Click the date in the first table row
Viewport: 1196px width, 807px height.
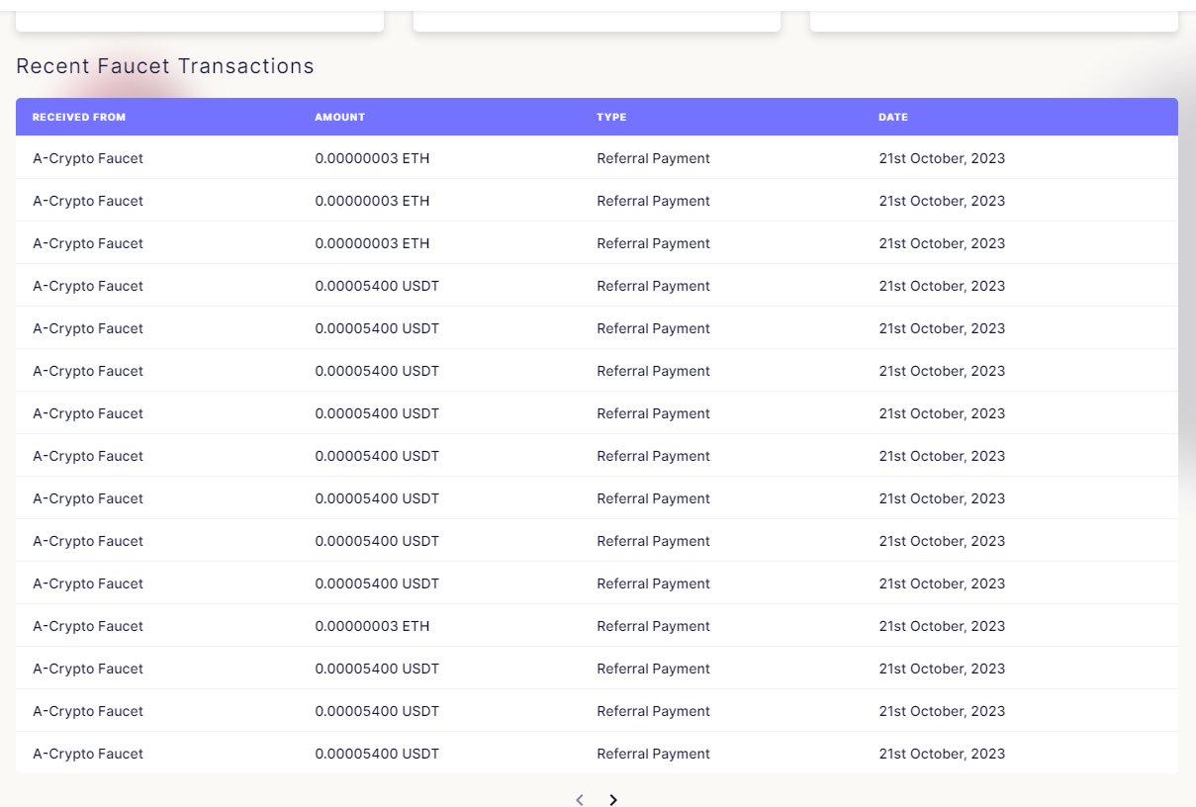[x=942, y=158]
